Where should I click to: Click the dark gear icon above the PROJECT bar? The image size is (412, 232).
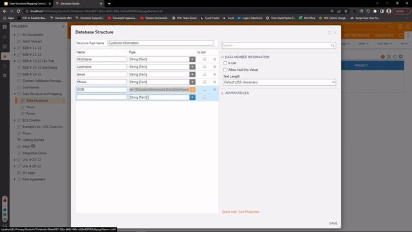tap(400, 57)
